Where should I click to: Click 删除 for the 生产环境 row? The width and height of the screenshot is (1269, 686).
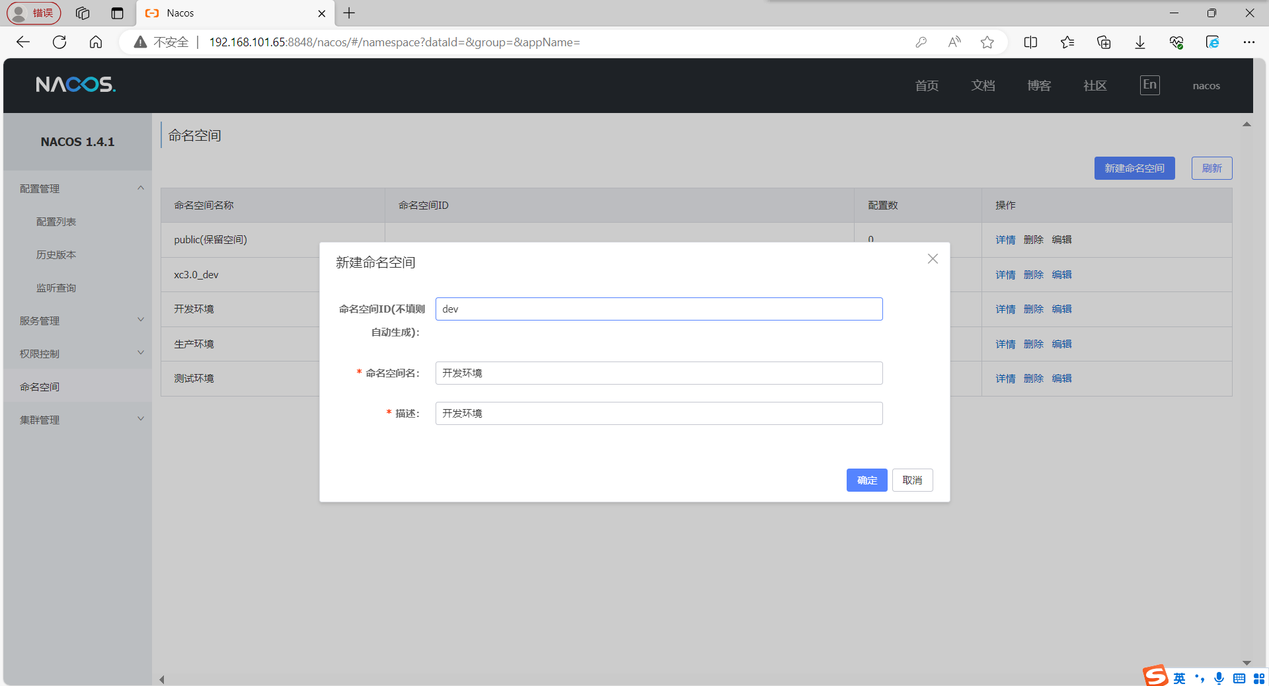[1033, 344]
